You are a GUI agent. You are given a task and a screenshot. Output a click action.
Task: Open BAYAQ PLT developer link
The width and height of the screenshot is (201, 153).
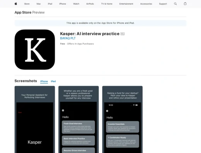pos(68,38)
